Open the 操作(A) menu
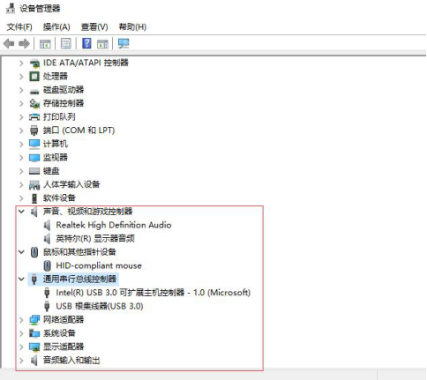The width and height of the screenshot is (427, 380). pyautogui.click(x=56, y=27)
